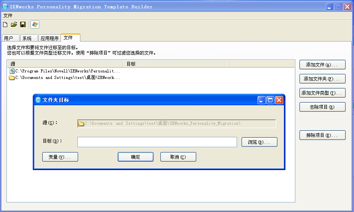Click the 目标 column header
354x212 pixels.
click(x=176, y=64)
